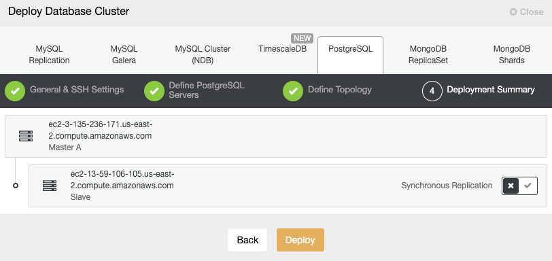Switch to the MySQL Replication tab

(49, 54)
